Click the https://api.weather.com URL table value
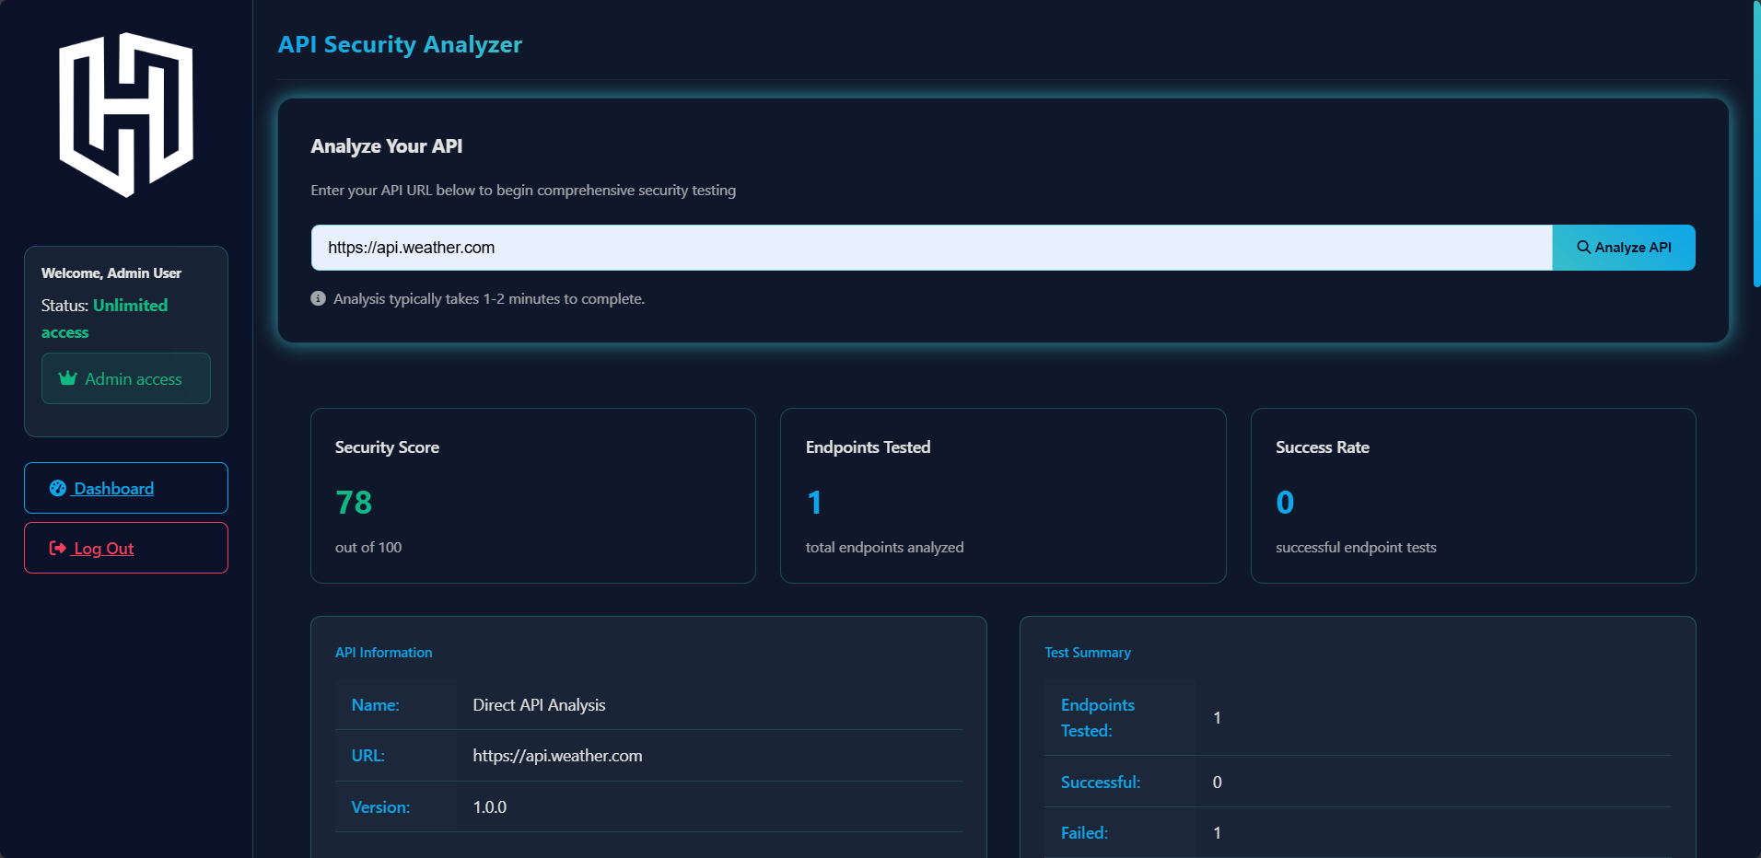The image size is (1761, 858). pos(557,756)
